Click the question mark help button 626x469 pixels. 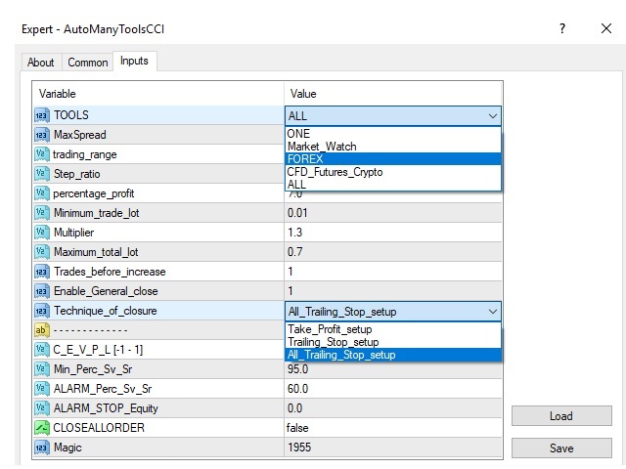[x=562, y=28]
